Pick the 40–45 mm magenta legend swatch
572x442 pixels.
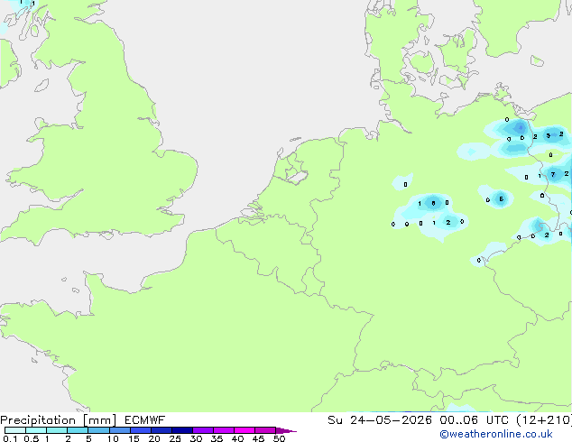244,430
